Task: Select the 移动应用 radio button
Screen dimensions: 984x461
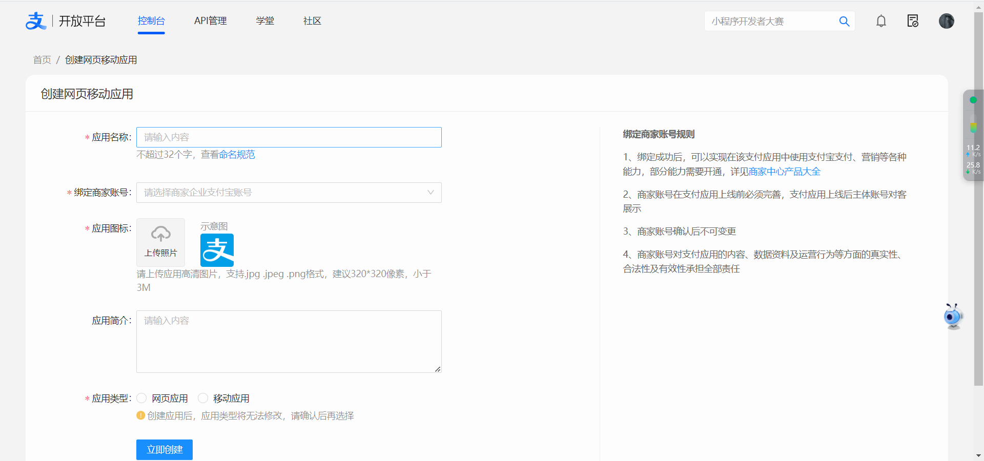Action: (203, 398)
